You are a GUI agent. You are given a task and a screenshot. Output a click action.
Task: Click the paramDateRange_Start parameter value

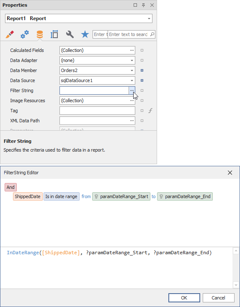(x=124, y=196)
